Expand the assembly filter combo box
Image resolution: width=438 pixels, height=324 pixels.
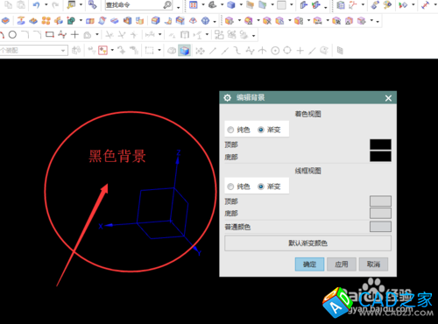63,51
